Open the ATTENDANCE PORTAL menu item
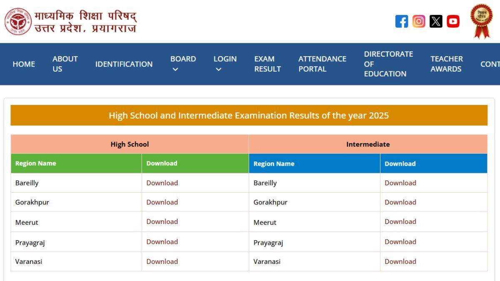The height and width of the screenshot is (281, 500). tap(322, 64)
